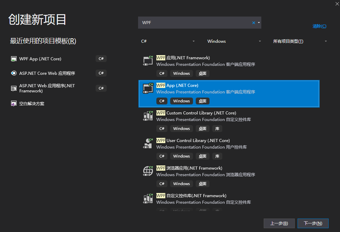The image size is (340, 232).
Task: Open the search history dropdown arrow
Action: [259, 22]
